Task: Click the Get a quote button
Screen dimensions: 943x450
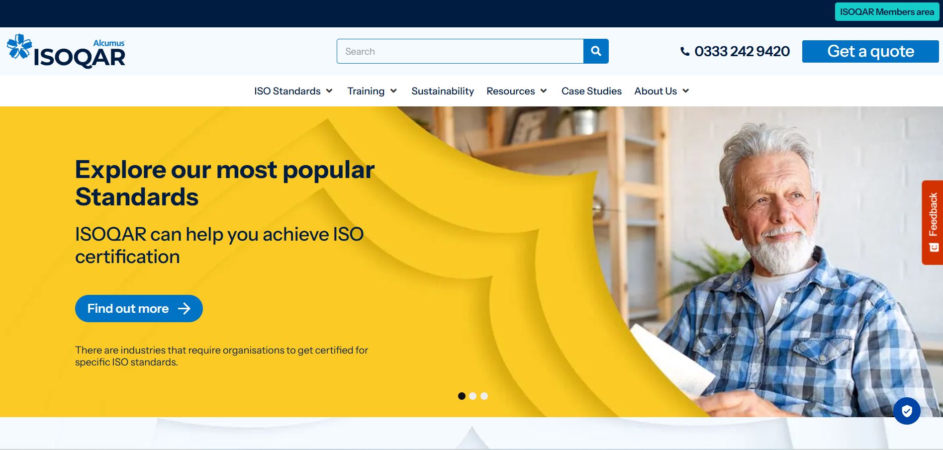Action: (x=870, y=51)
